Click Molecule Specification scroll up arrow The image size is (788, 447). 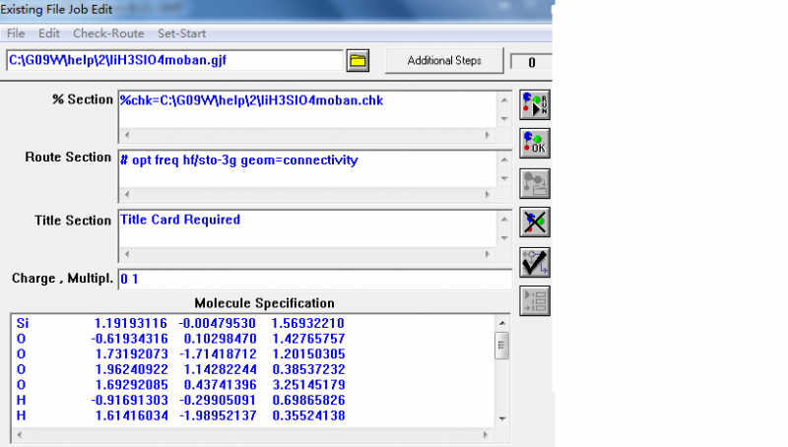click(501, 323)
